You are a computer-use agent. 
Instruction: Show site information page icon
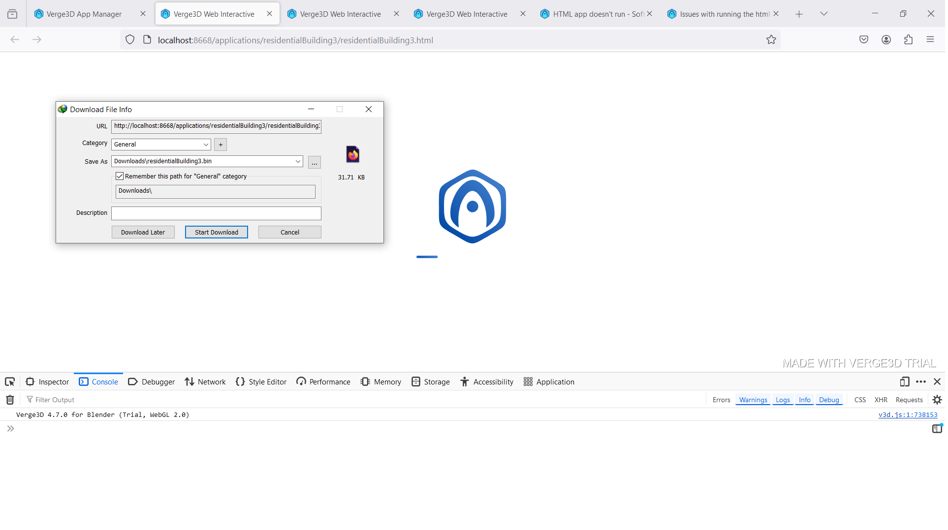(x=147, y=40)
